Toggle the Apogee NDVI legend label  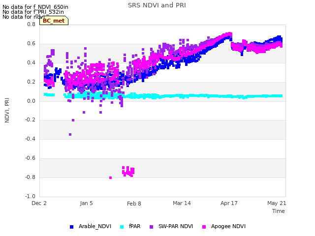[228, 227]
